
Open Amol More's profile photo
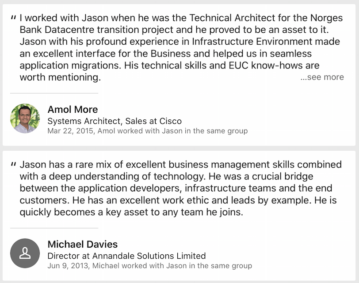25,119
